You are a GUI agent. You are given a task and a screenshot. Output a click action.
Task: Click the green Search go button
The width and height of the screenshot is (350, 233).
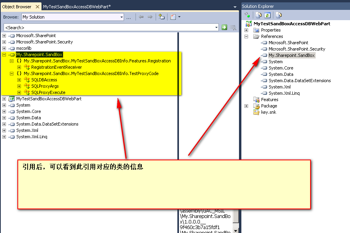click(x=224, y=28)
